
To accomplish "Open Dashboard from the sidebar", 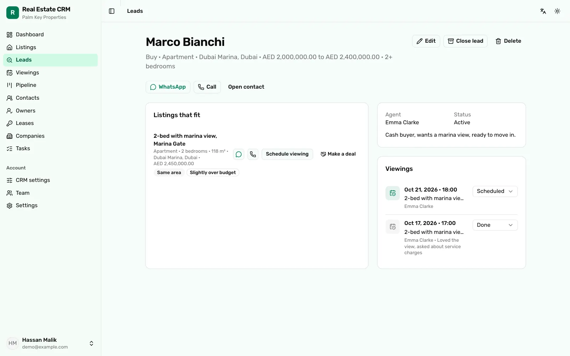I will pyautogui.click(x=50, y=35).
